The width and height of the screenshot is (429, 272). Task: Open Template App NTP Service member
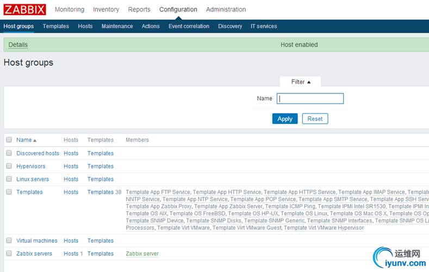coord(195,199)
